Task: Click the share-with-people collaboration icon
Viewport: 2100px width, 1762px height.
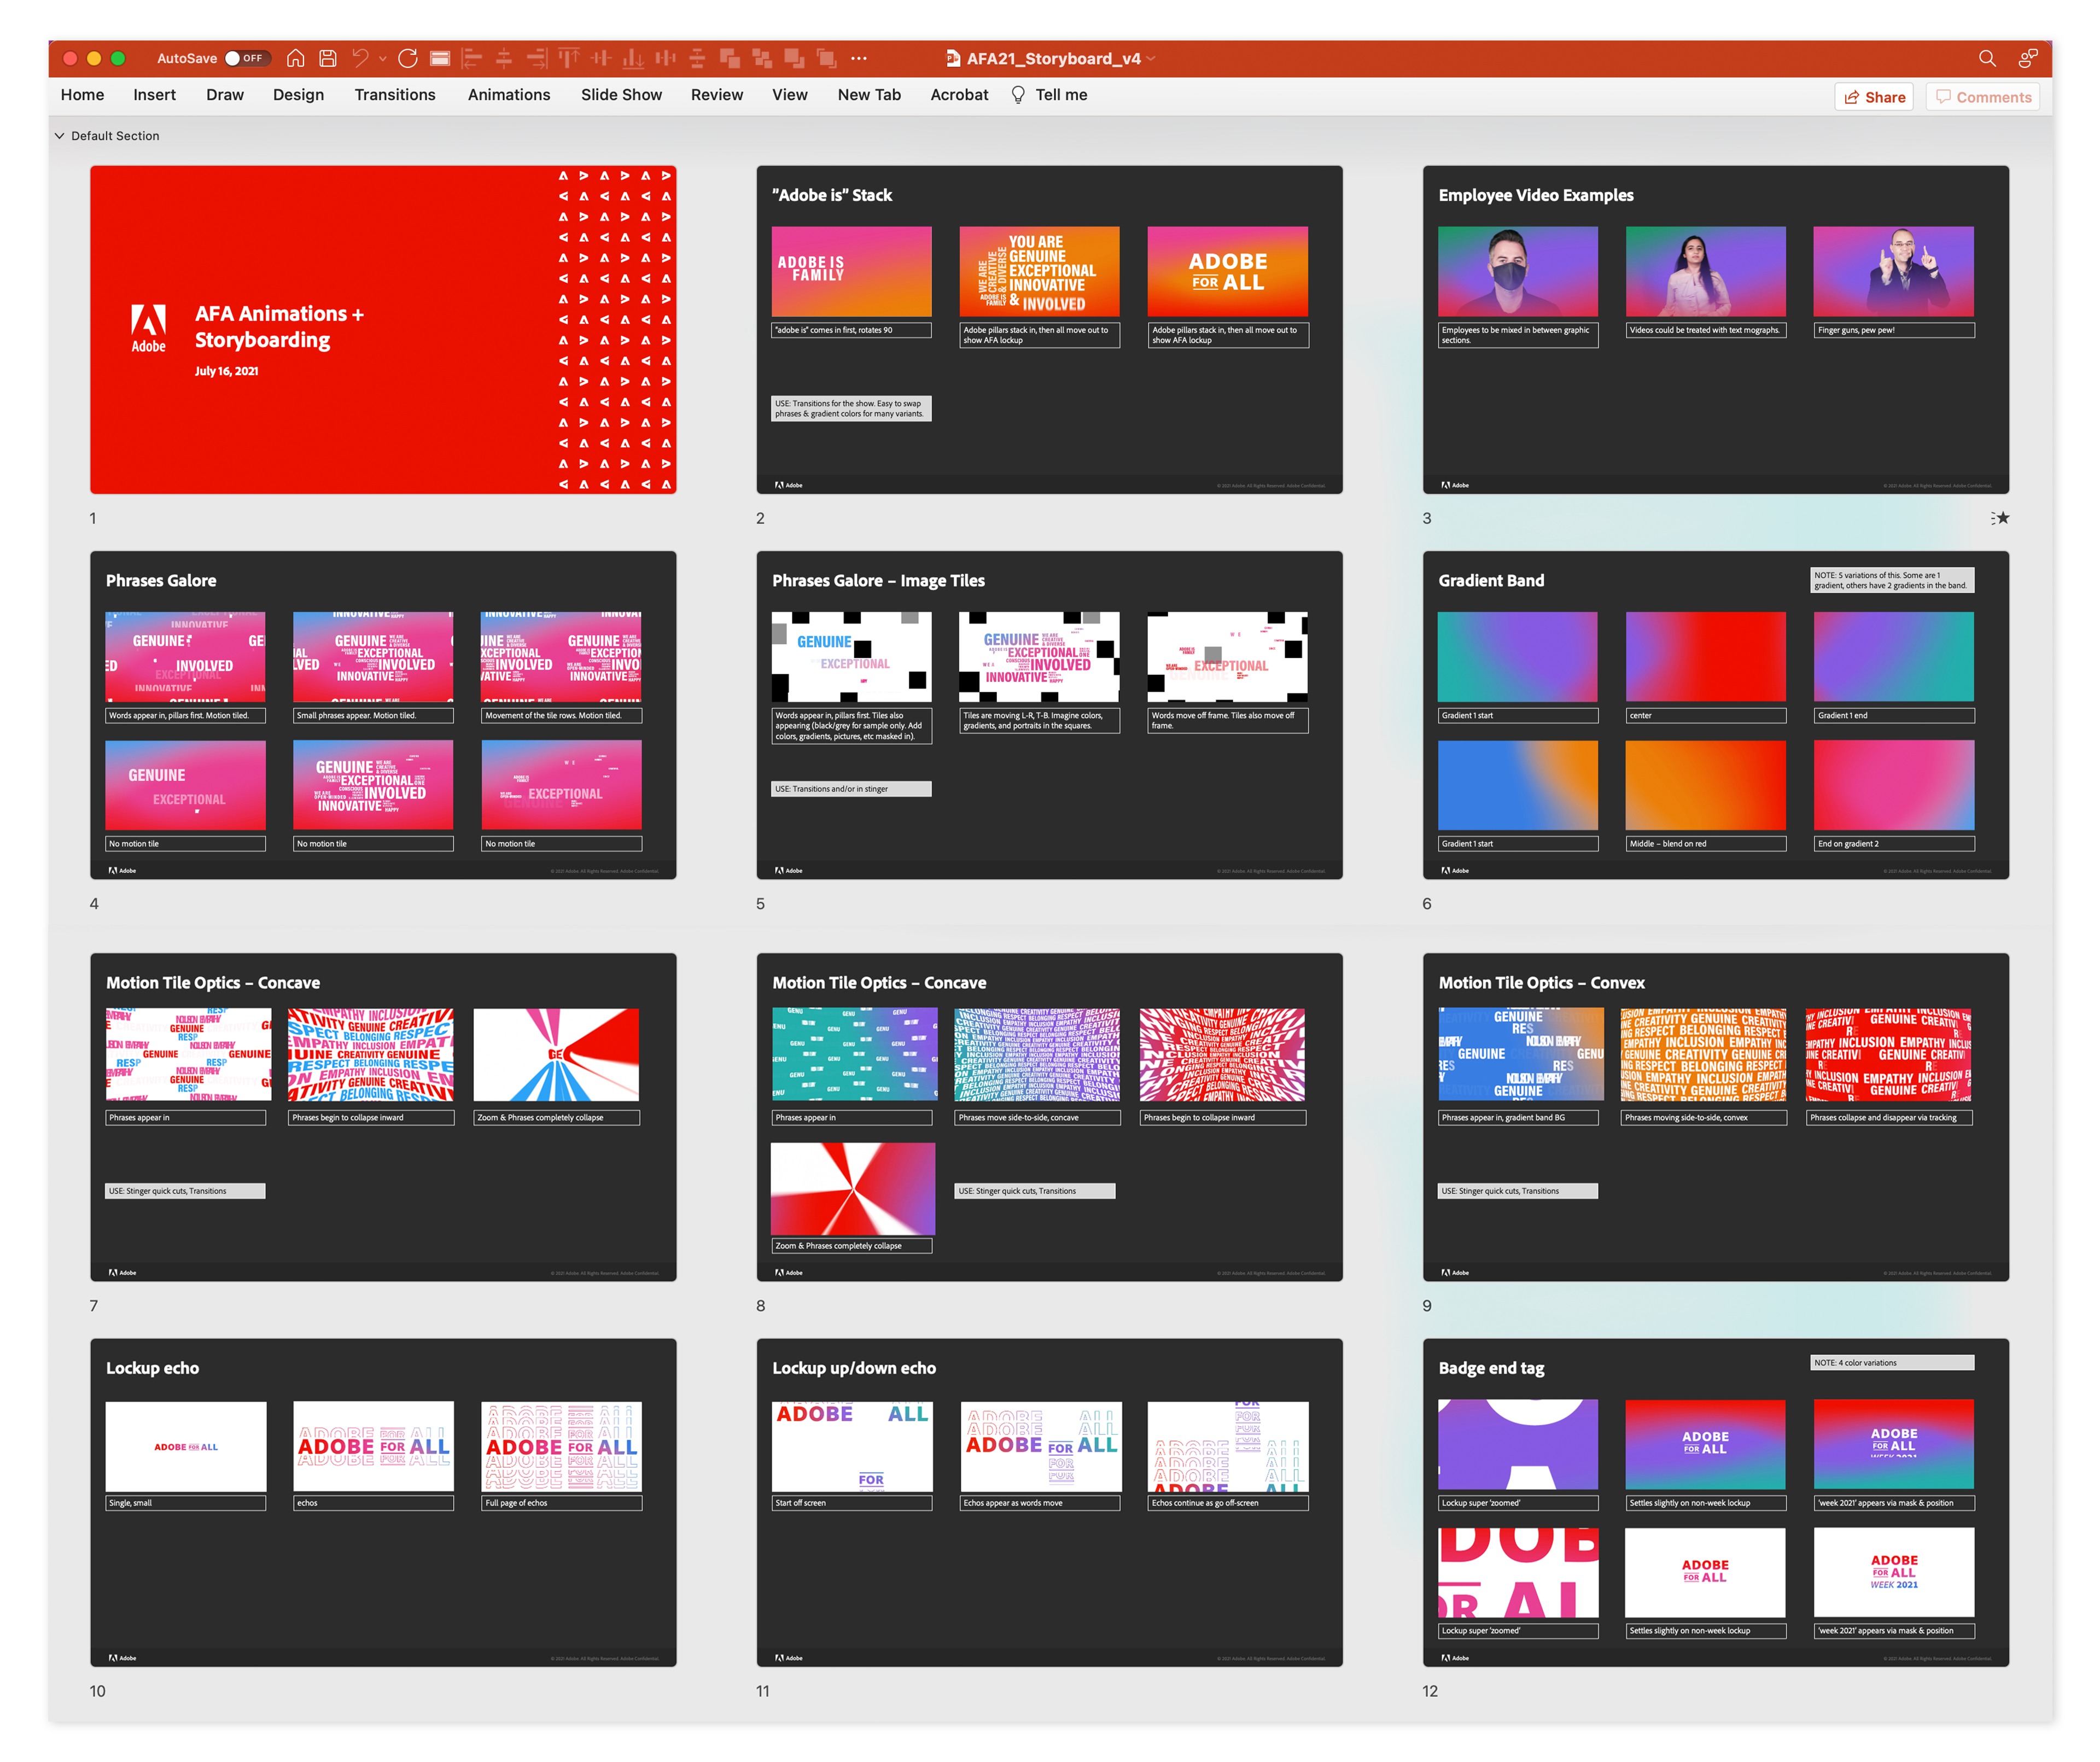Action: 2028,58
